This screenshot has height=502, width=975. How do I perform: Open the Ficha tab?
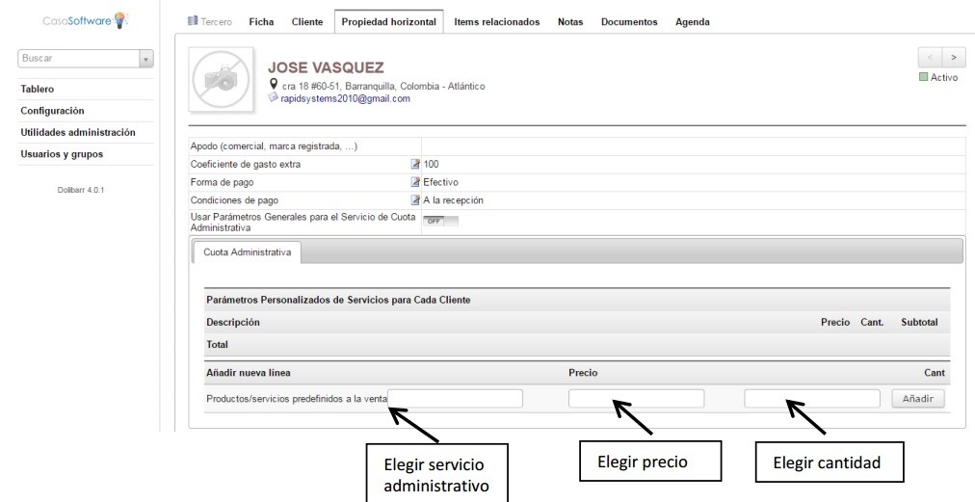(x=261, y=22)
